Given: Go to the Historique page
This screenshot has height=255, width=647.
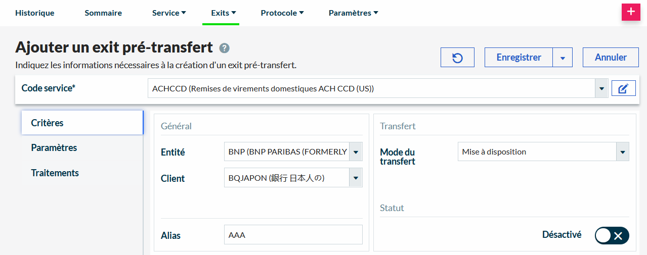Looking at the screenshot, I should [35, 13].
